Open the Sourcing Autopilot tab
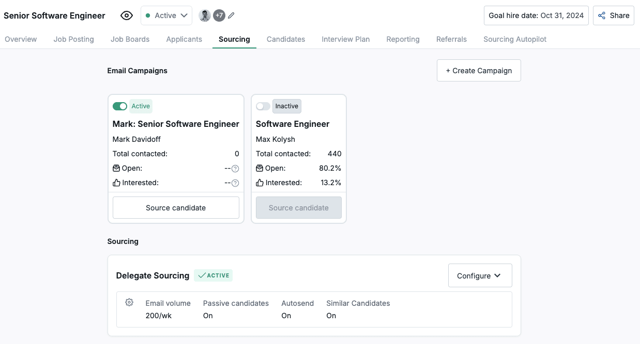The image size is (640, 344). [x=514, y=39]
